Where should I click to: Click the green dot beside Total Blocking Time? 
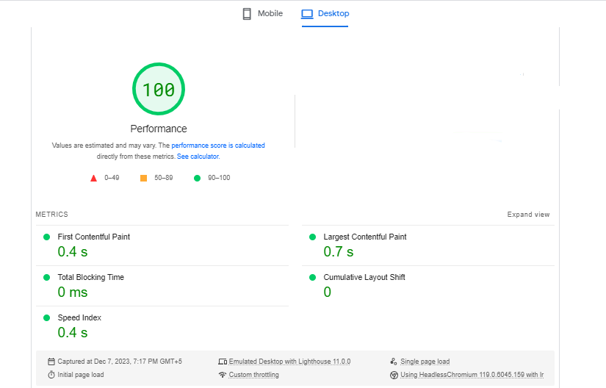coord(46,277)
